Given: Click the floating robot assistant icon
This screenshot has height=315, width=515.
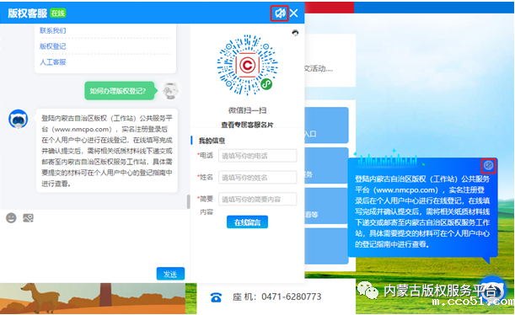Looking at the screenshot, I should [491, 291].
